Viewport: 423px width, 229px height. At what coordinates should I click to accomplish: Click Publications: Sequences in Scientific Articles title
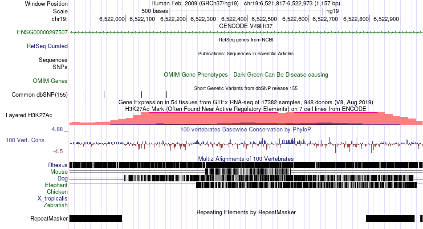(x=246, y=53)
